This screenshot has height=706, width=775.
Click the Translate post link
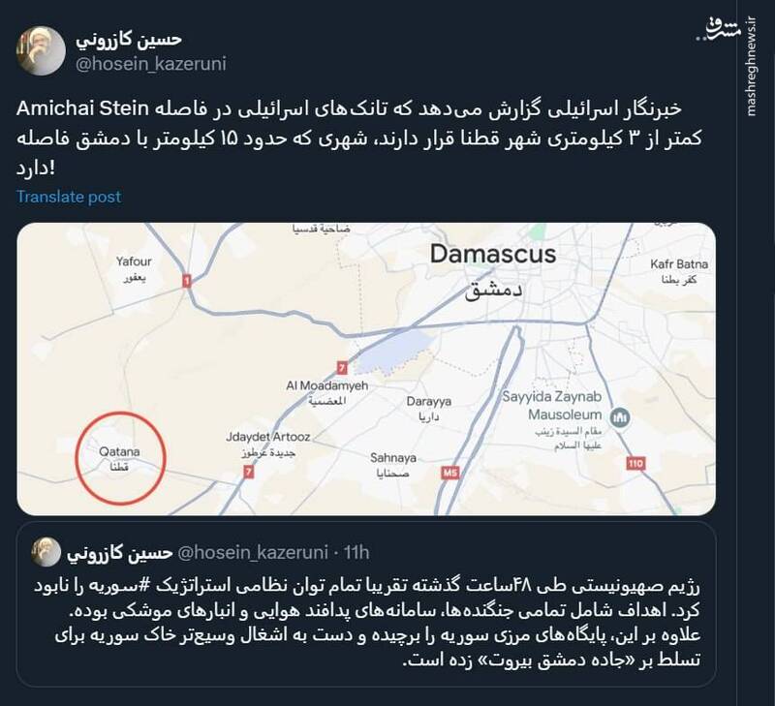pos(69,197)
